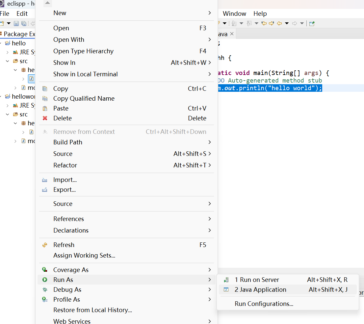The height and width of the screenshot is (324, 364).
Task: Click the Save All toolbar icon
Action: click(x=24, y=23)
